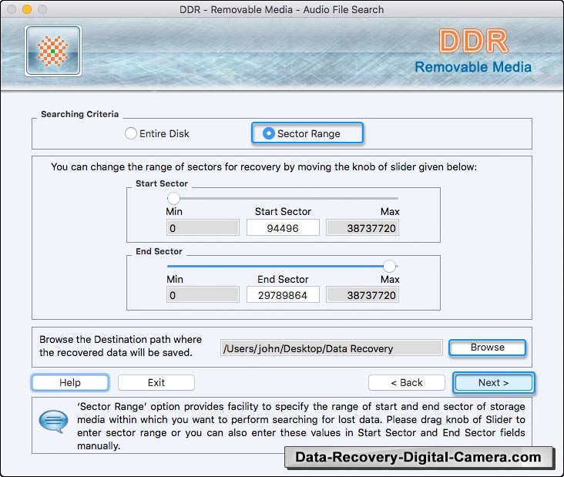The image size is (564, 477).
Task: Click the 'Sector Range' option description text
Action: point(301,426)
